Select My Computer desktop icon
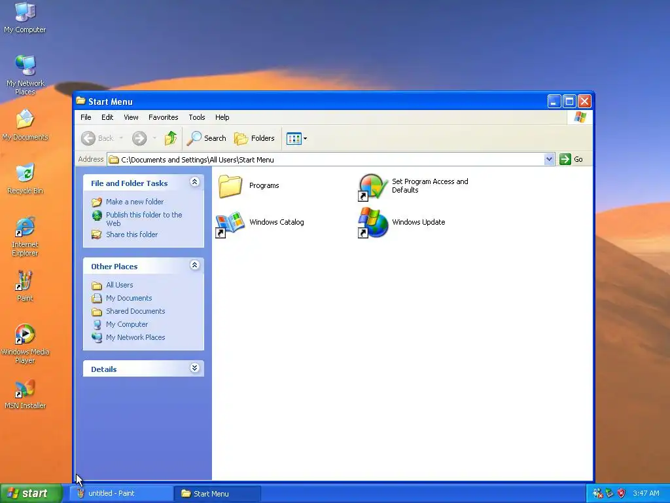 pyautogui.click(x=25, y=18)
